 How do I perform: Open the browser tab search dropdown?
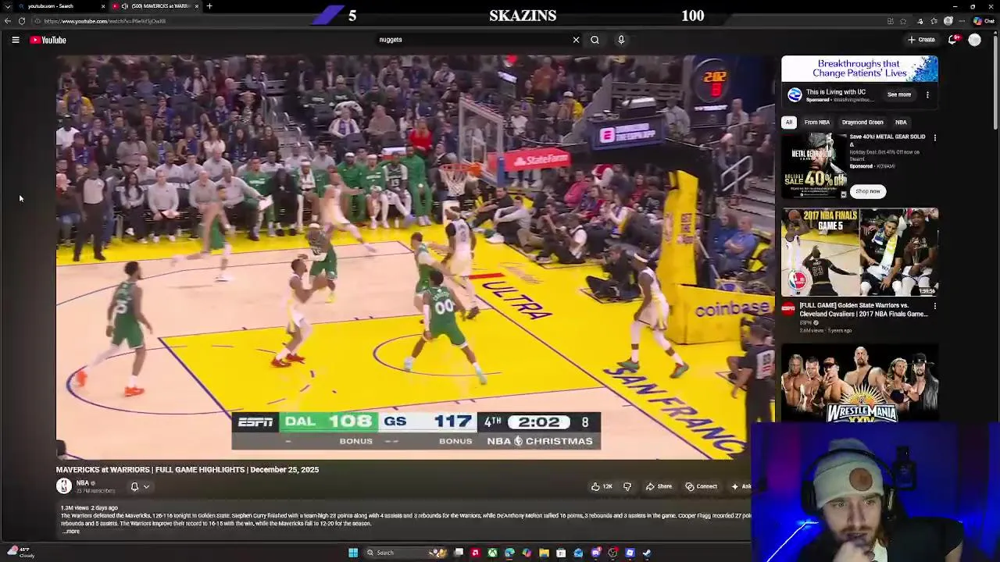pos(8,6)
